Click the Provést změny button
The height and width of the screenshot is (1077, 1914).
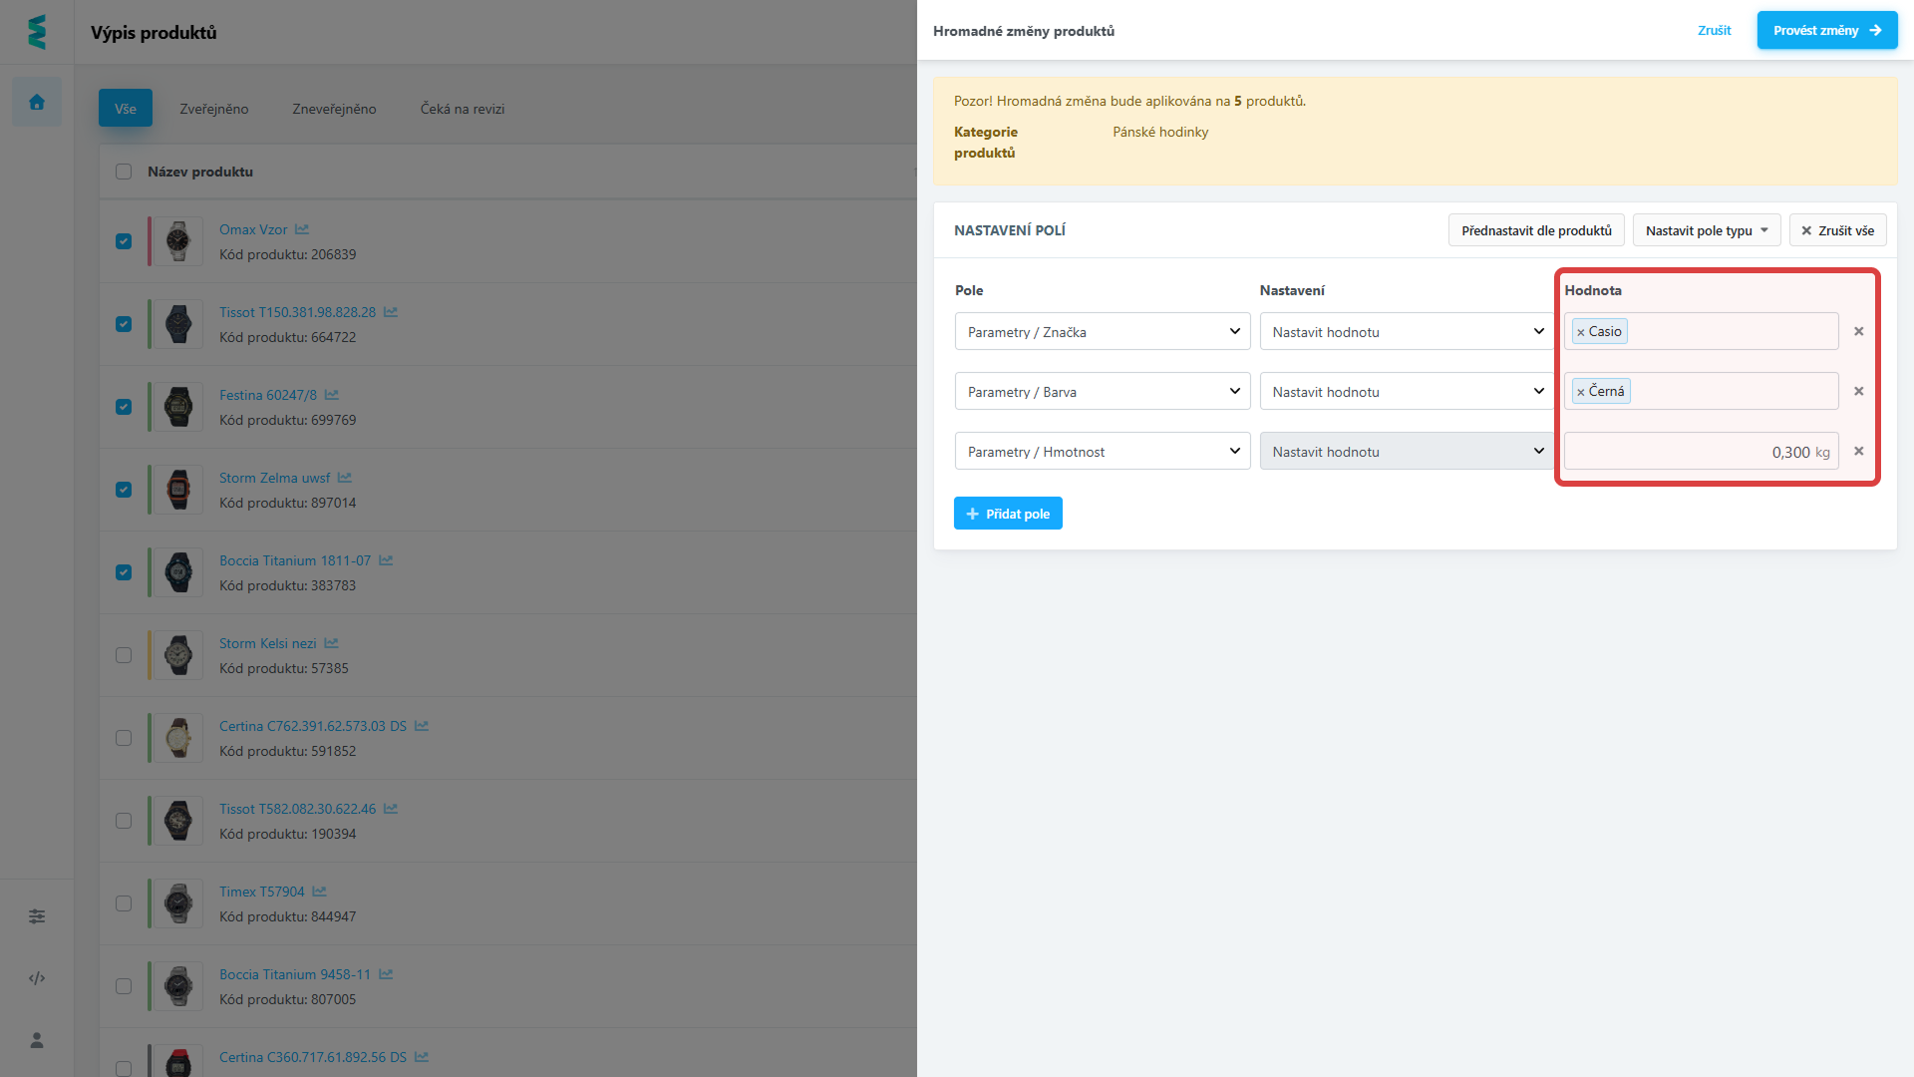click(x=1826, y=30)
